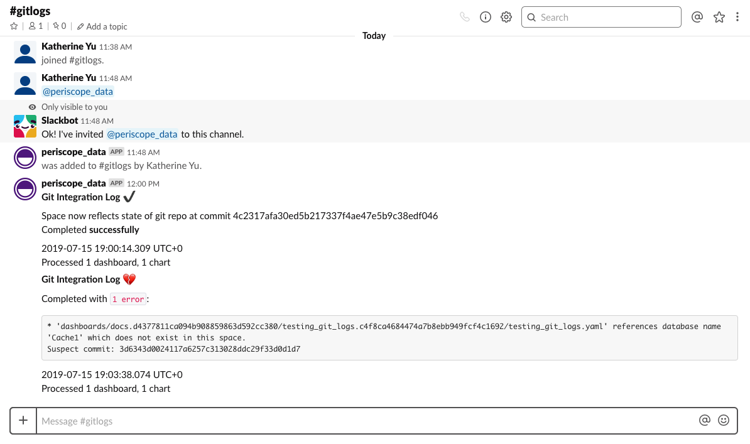
Task: Click the 11:48 AM timestamp beside periscope_data
Action: click(143, 153)
